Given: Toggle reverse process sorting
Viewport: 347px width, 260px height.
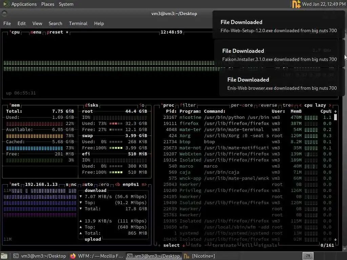Looking at the screenshot, I should (268, 105).
